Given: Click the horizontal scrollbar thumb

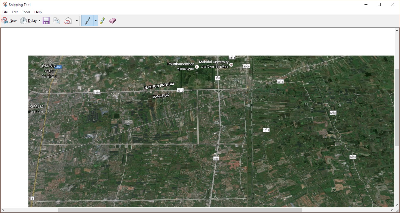Looking at the screenshot, I should (x=180, y=210).
